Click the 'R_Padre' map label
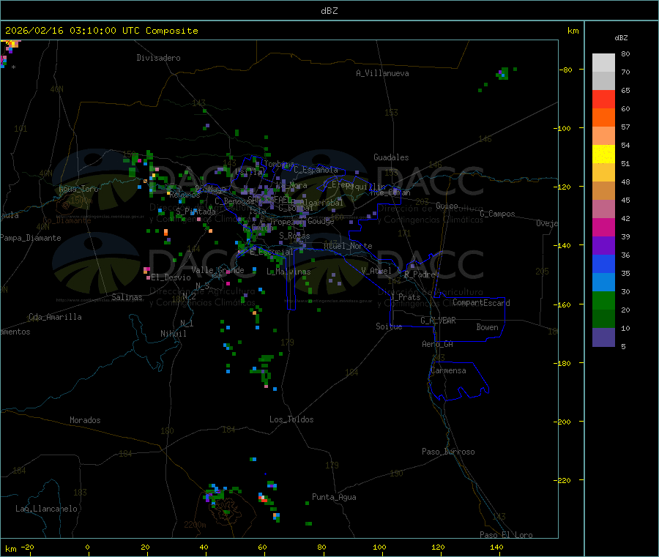Image resolution: width=659 pixels, height=557 pixels. pyautogui.click(x=420, y=274)
